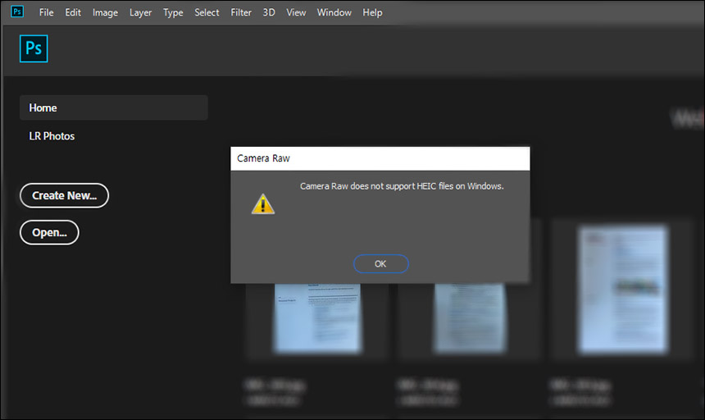Open the Edit menu
This screenshot has width=705, height=420.
click(x=73, y=12)
